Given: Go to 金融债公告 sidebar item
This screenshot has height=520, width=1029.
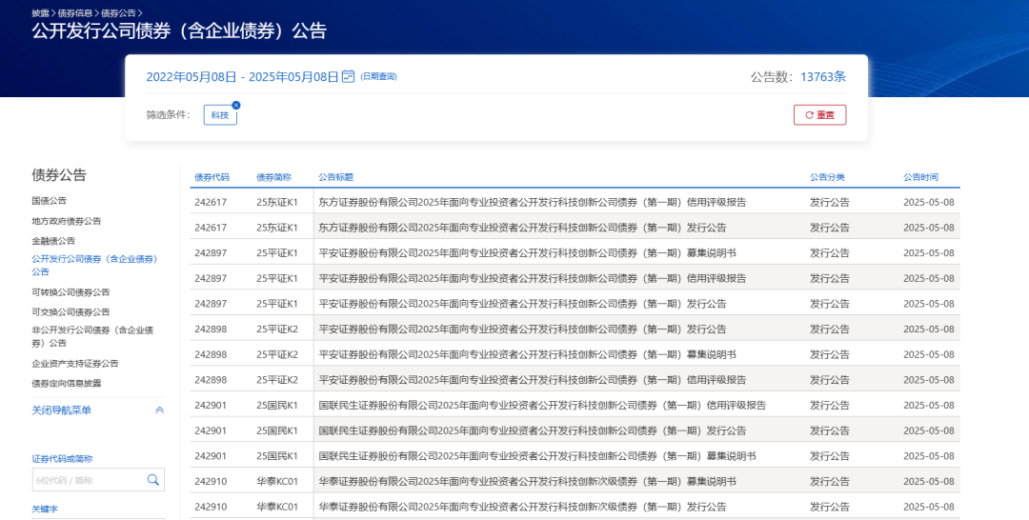Looking at the screenshot, I should (53, 241).
